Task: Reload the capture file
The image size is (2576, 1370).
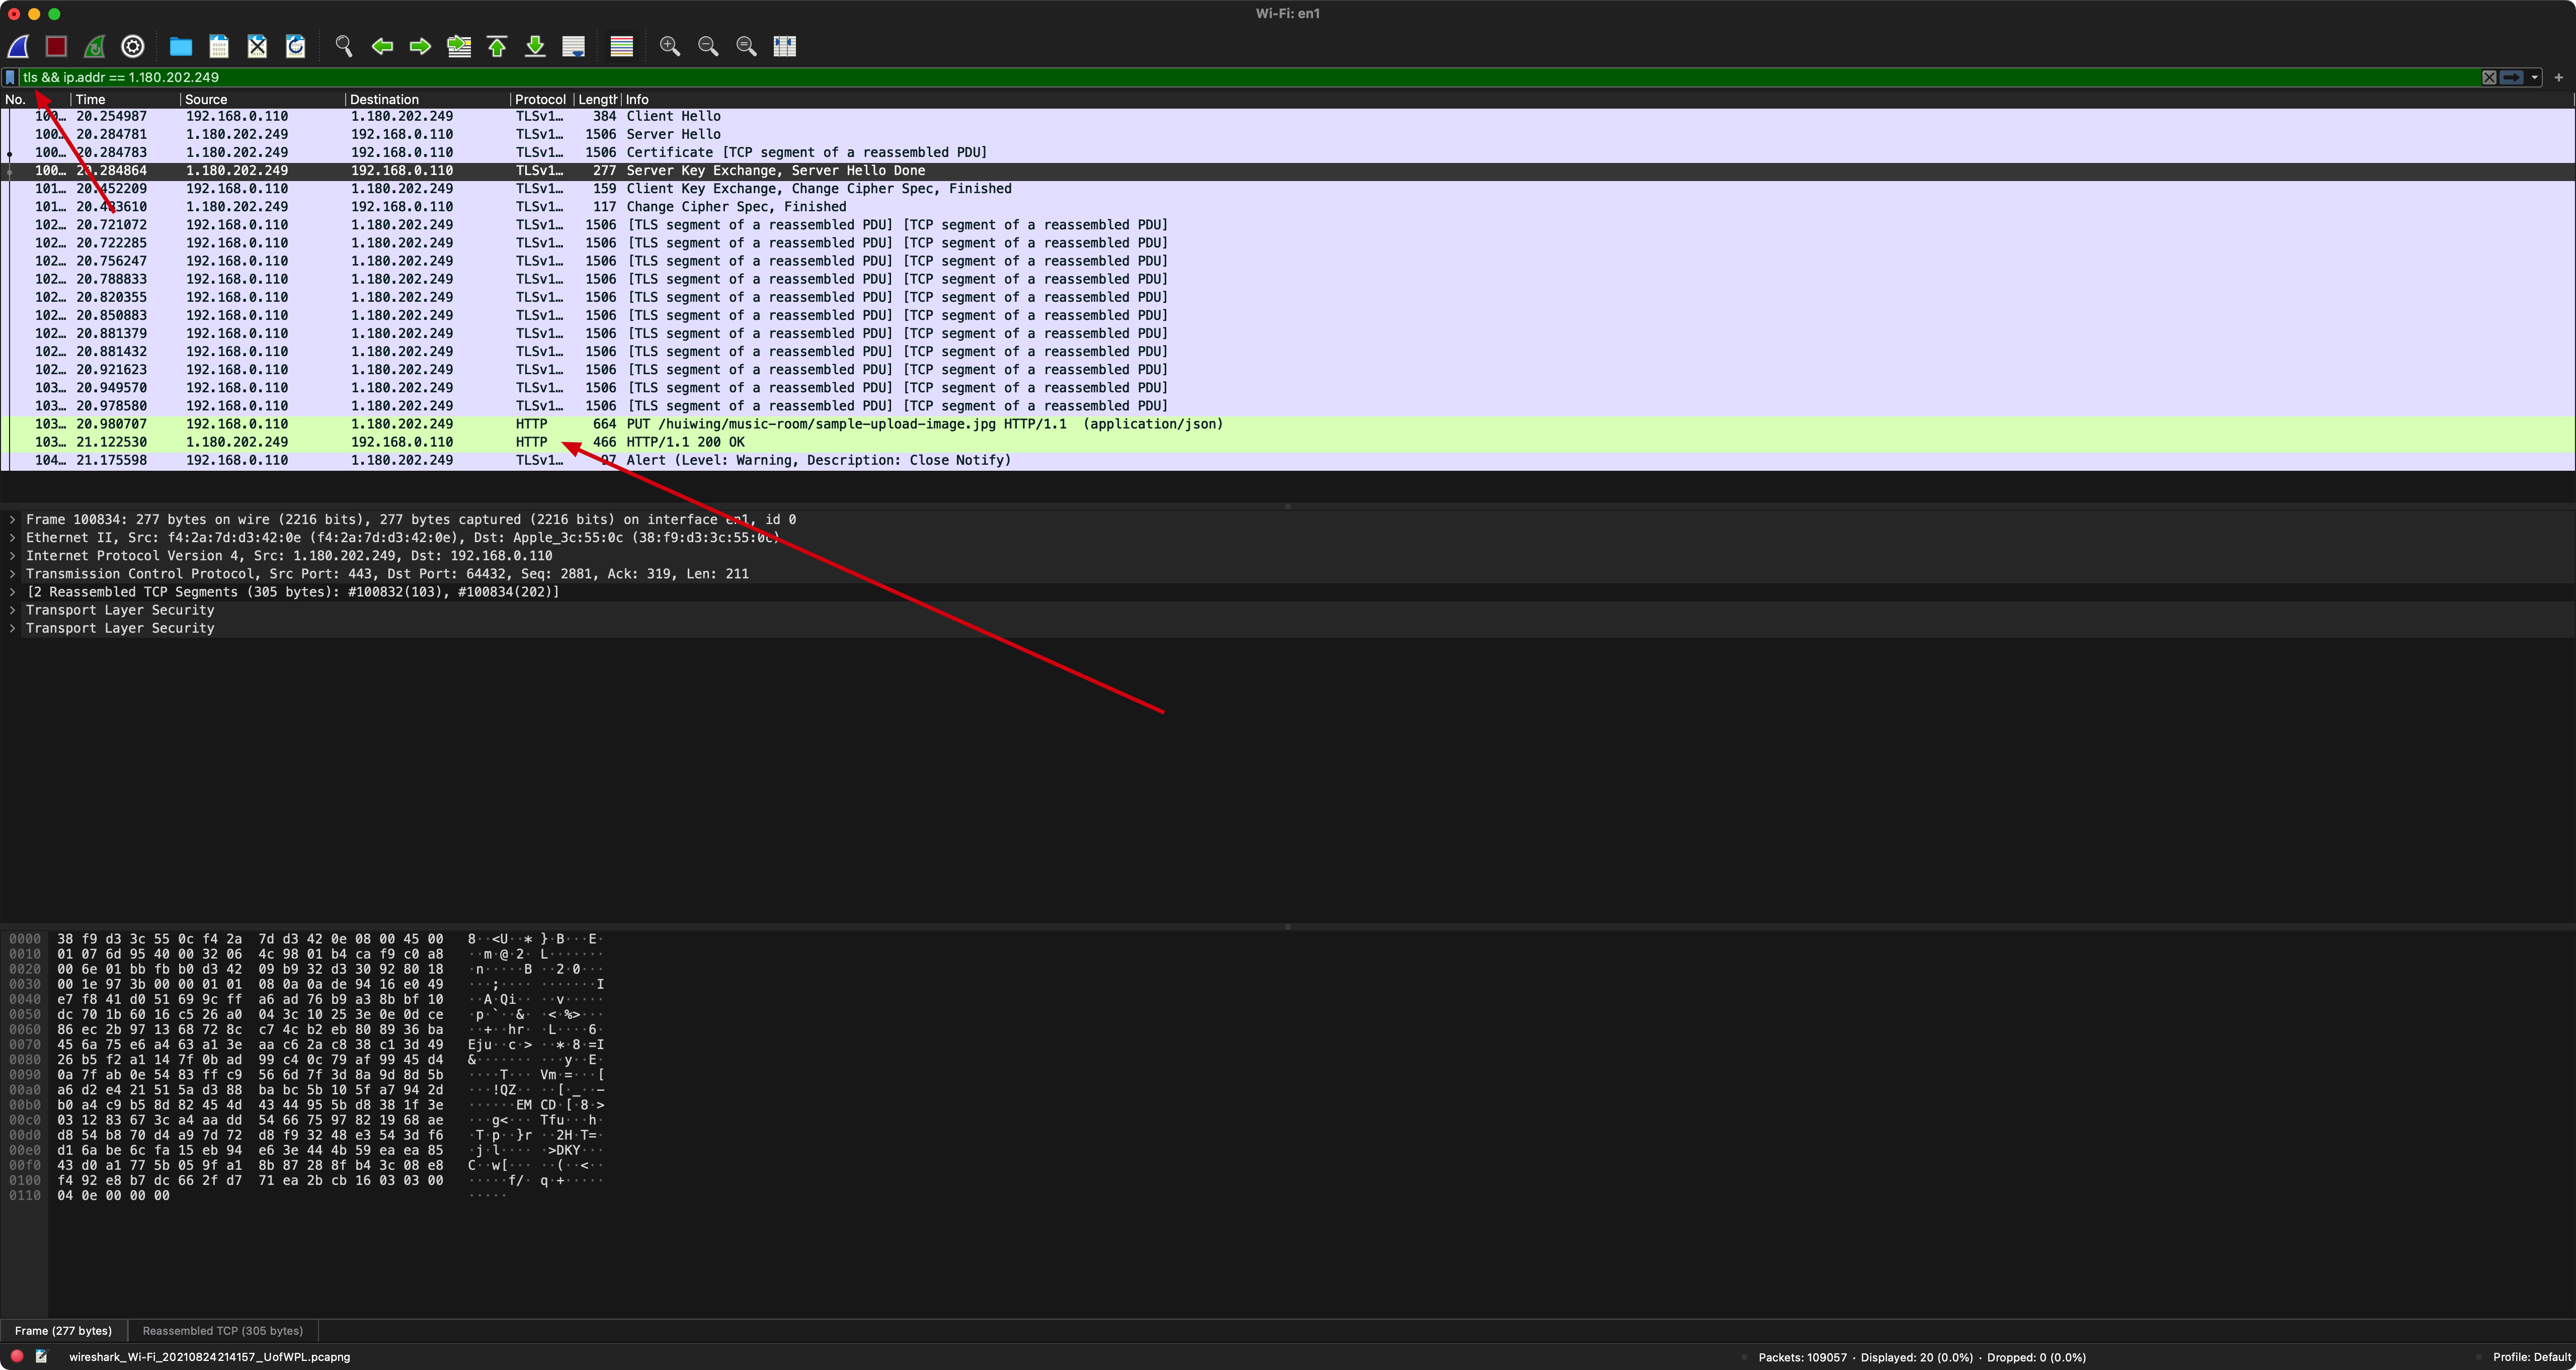Action: (296, 46)
